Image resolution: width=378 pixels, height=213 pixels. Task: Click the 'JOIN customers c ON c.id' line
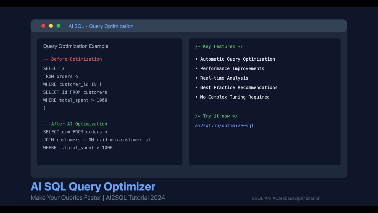tap(97, 140)
